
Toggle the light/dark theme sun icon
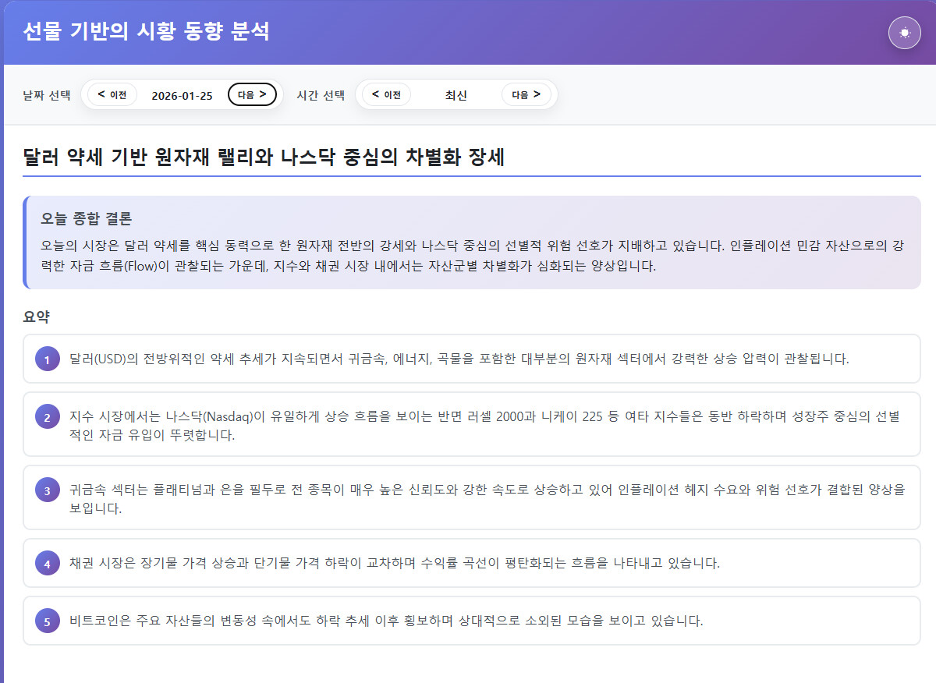[904, 33]
